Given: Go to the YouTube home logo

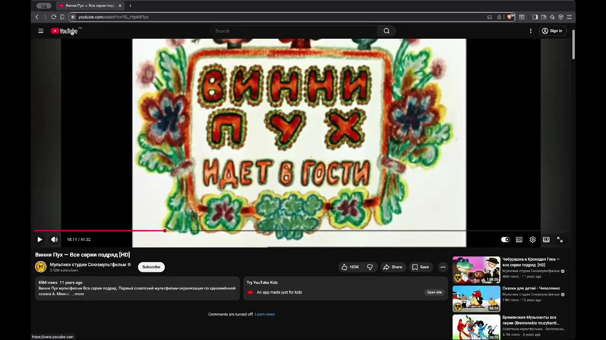Looking at the screenshot, I should (64, 31).
